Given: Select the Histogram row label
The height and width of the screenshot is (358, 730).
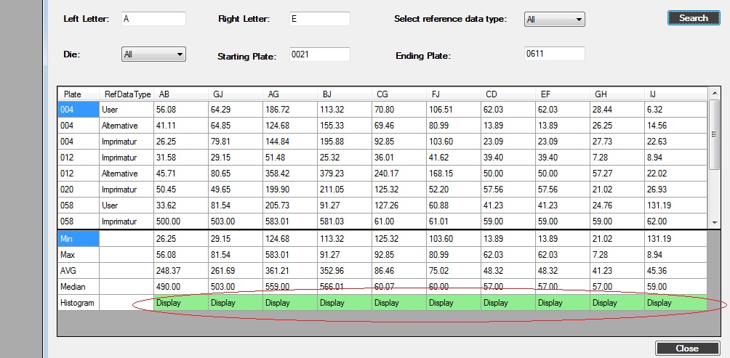Looking at the screenshot, I should pyautogui.click(x=79, y=303).
